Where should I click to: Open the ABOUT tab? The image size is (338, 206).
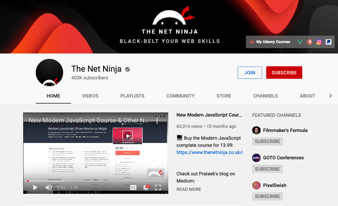[x=307, y=96]
